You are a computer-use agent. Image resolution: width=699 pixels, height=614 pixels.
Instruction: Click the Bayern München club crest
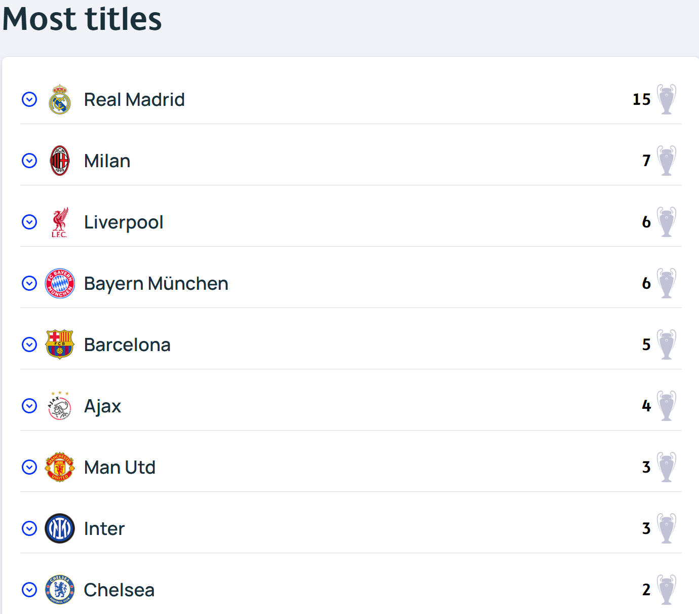coord(60,283)
